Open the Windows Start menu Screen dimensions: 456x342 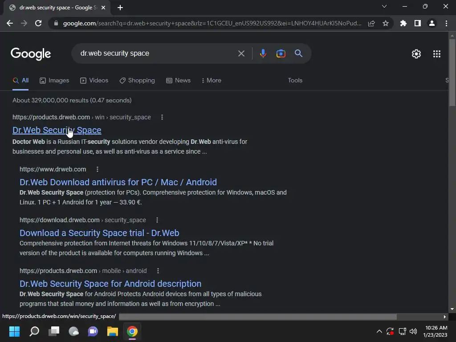click(x=14, y=331)
